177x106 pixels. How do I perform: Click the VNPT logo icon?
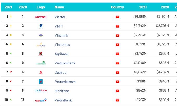pos(41,26)
